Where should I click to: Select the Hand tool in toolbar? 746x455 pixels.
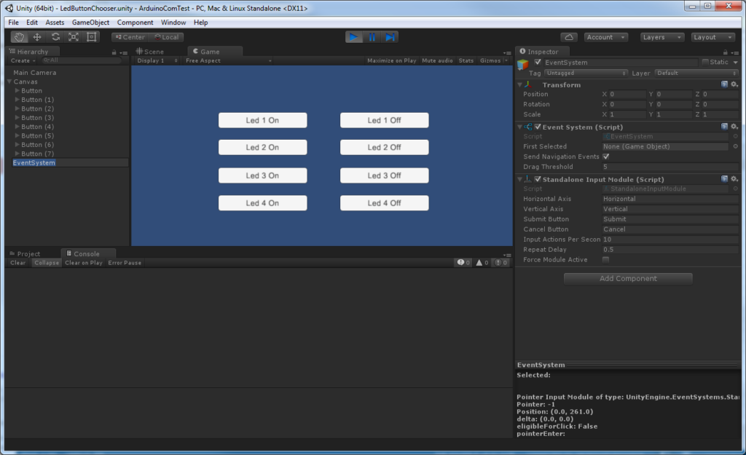(x=20, y=37)
